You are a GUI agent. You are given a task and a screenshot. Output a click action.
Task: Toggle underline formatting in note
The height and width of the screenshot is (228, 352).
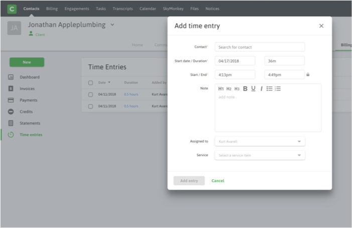pyautogui.click(x=253, y=89)
